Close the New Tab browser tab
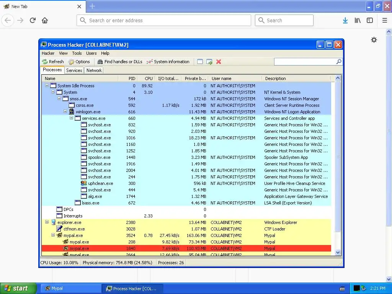This screenshot has height=294, width=392. (x=79, y=7)
